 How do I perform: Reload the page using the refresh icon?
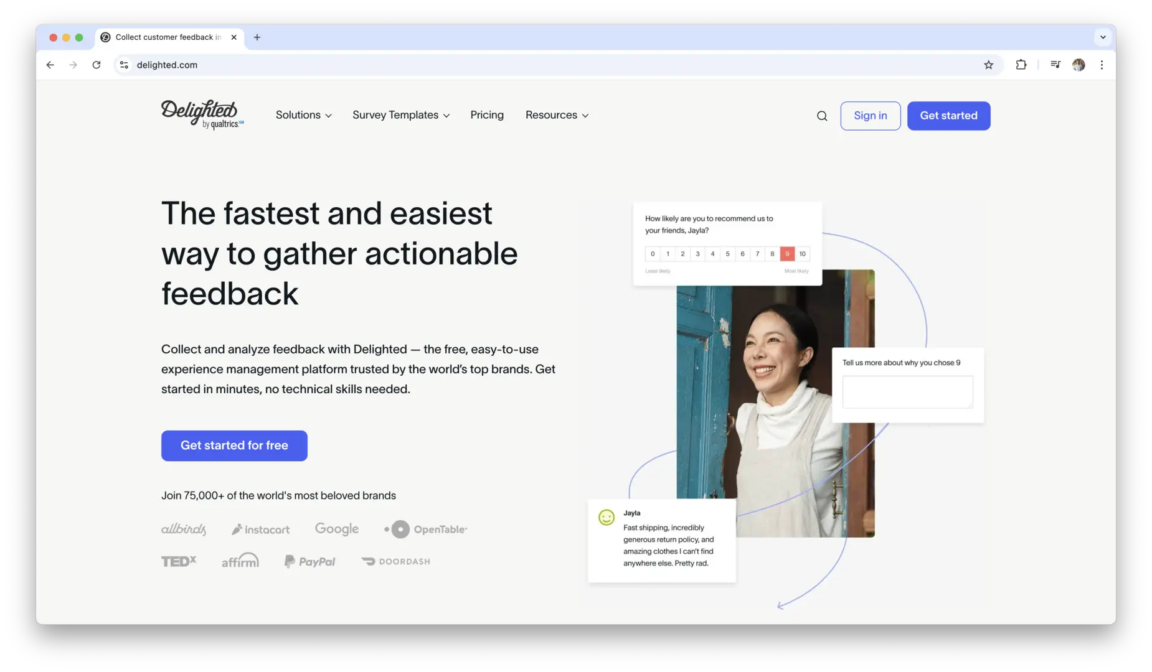97,65
